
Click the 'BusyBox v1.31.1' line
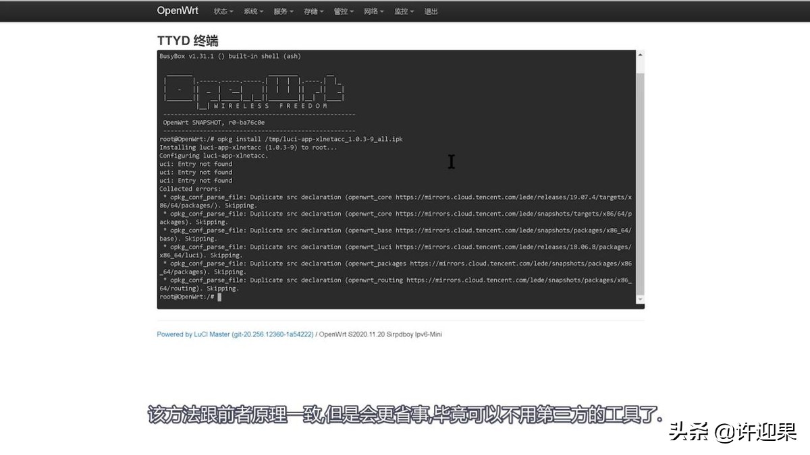230,56
